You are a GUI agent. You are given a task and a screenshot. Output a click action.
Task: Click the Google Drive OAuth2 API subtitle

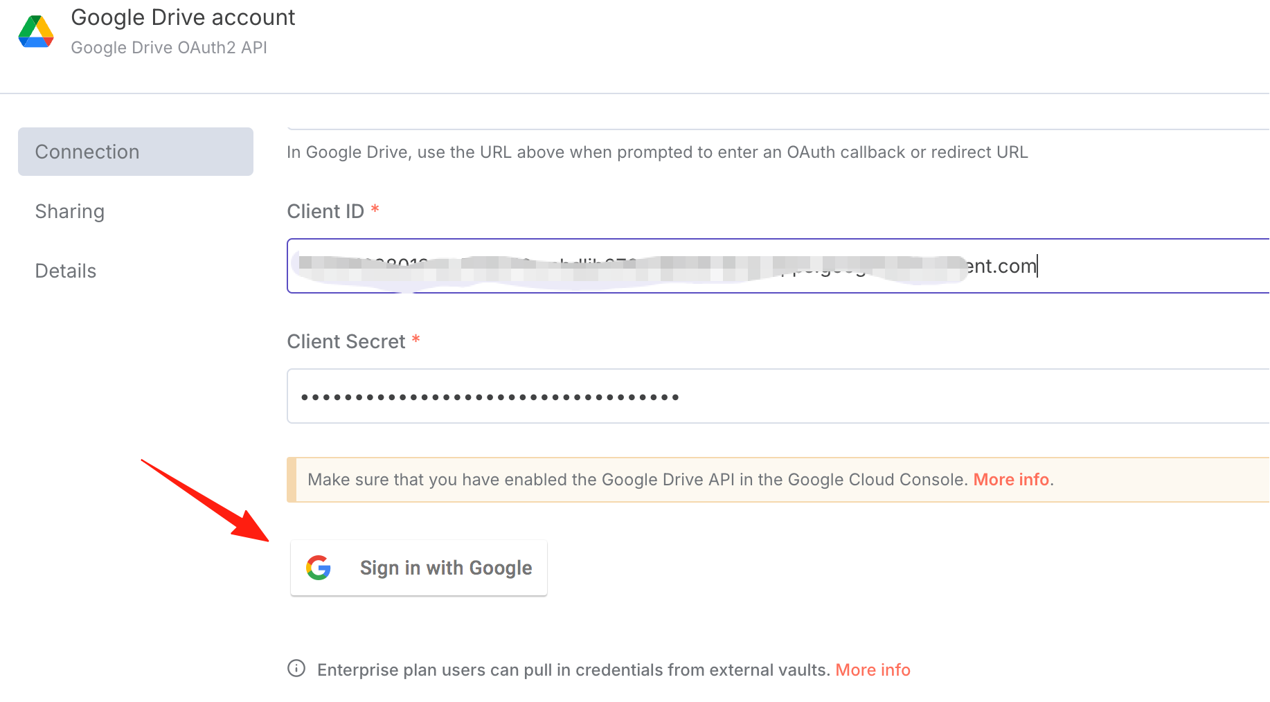169,48
